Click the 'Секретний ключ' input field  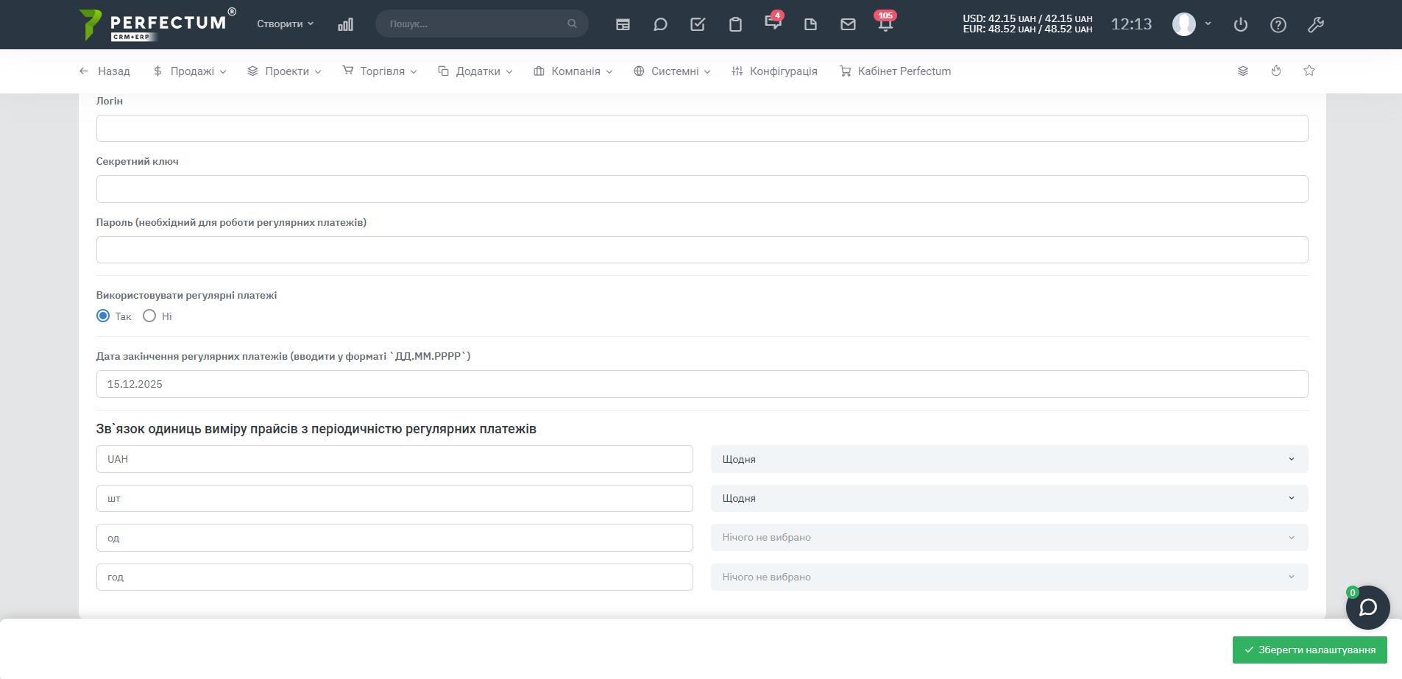coord(701,189)
